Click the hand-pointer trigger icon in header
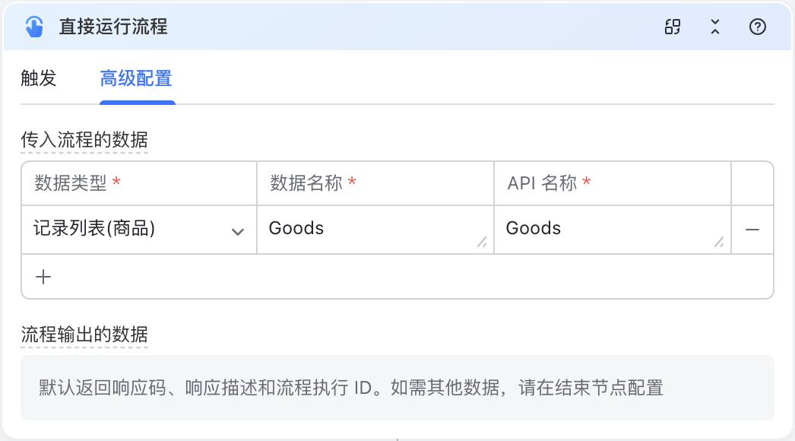 click(34, 27)
